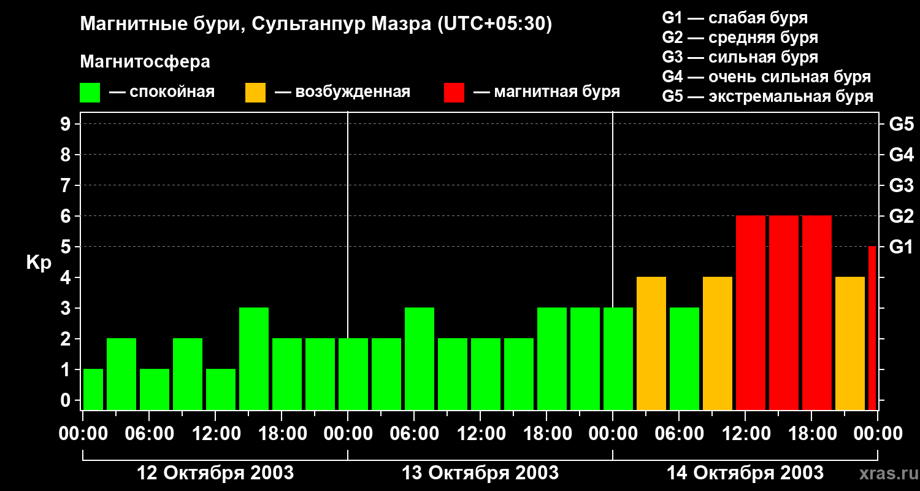Click the orange Kp 4 bar just before the red bars
Image resolution: width=920 pixels, height=491 pixels.
[718, 343]
